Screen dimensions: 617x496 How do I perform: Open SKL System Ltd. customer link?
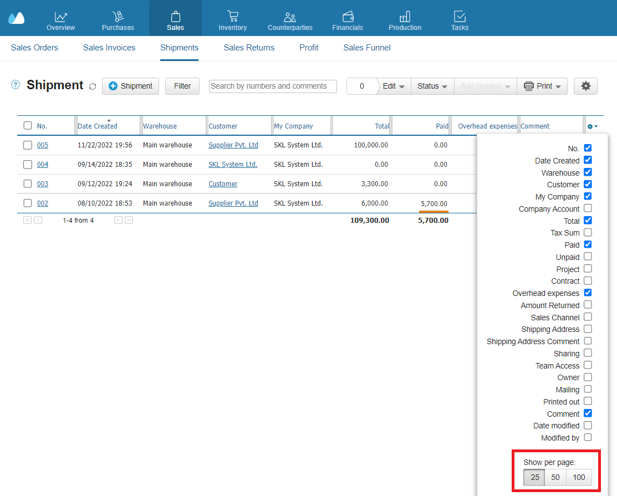(x=233, y=165)
